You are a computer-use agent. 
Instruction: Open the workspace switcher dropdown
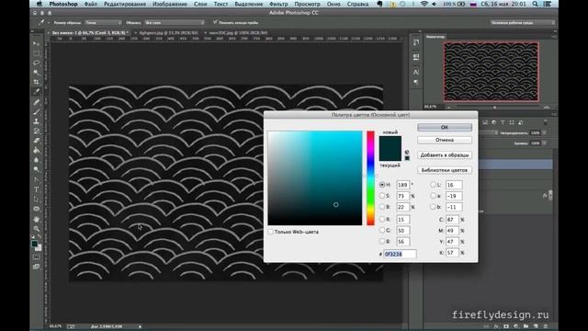(x=523, y=22)
